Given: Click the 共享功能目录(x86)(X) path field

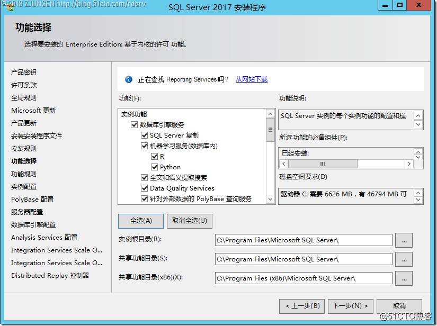Looking at the screenshot, I should pyautogui.click(x=304, y=278).
